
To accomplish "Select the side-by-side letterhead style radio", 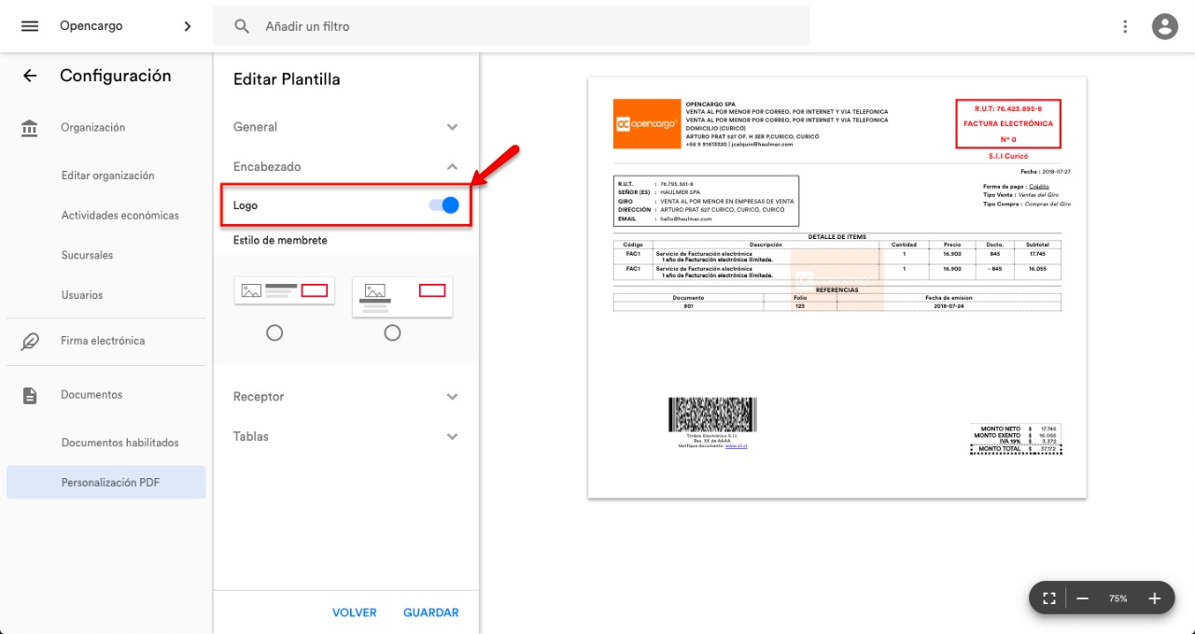I will click(x=274, y=332).
